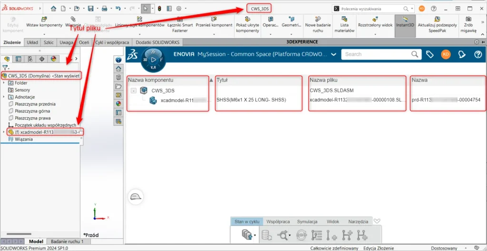
Task: Open the dropdown under Operac...
Action: [270, 34]
